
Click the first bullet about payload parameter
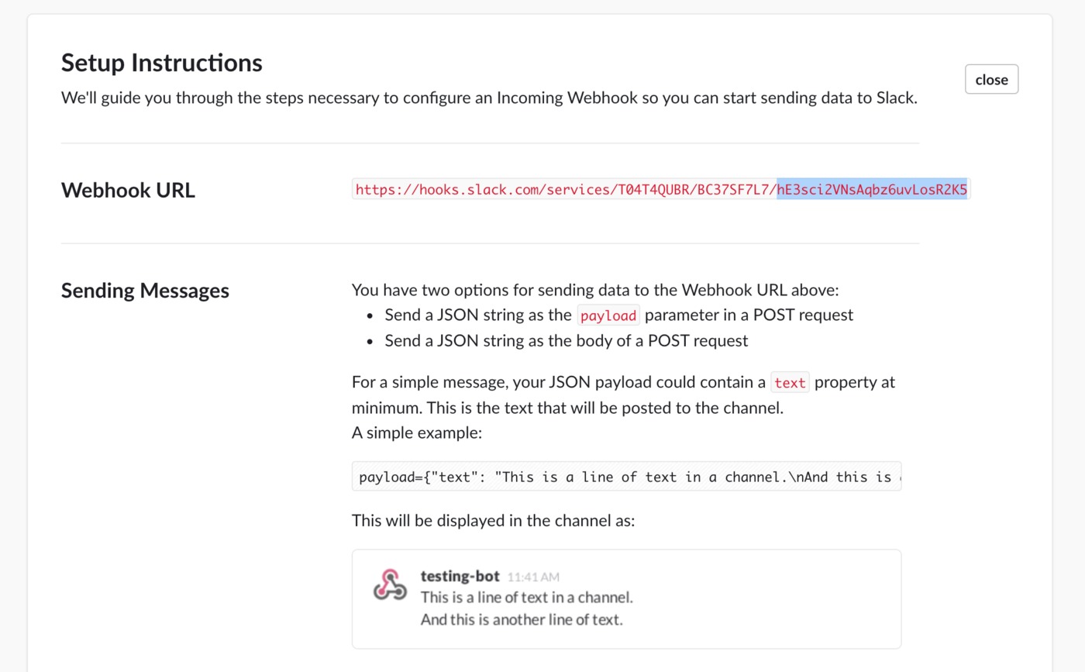point(618,315)
